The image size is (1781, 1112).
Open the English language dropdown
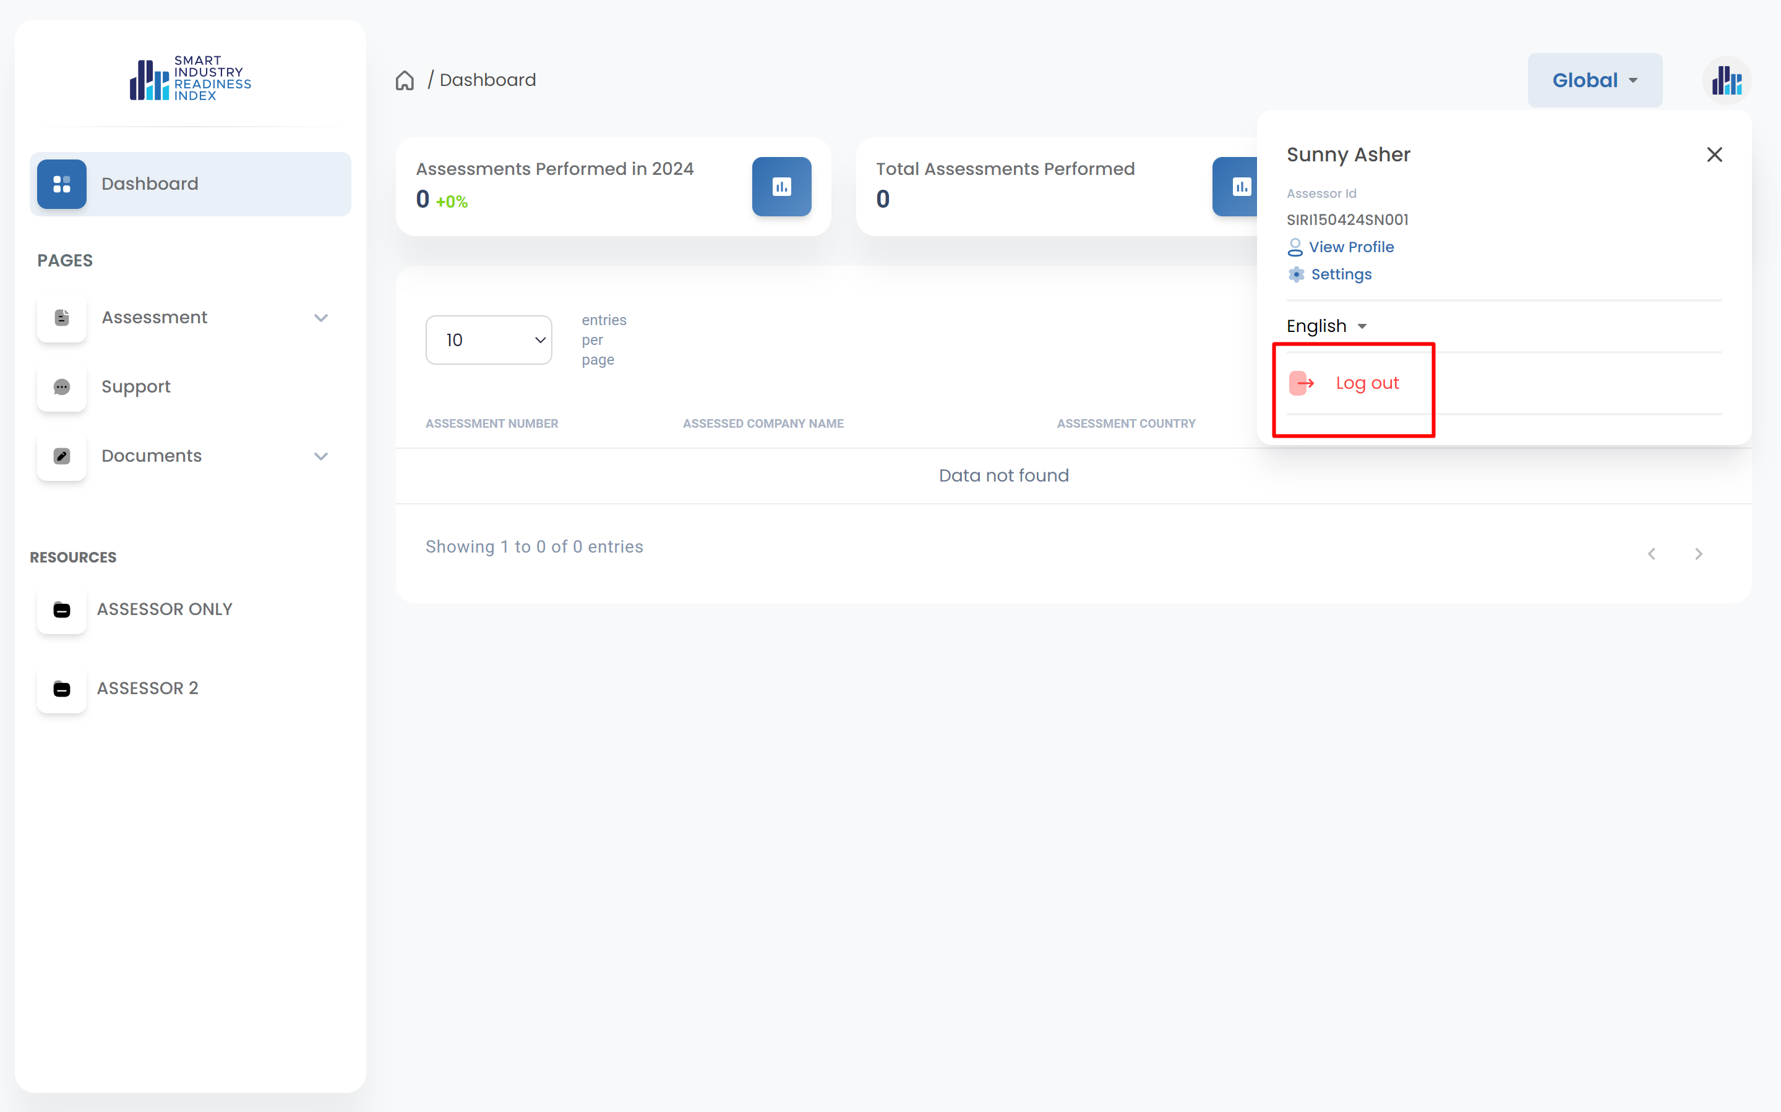point(1326,326)
